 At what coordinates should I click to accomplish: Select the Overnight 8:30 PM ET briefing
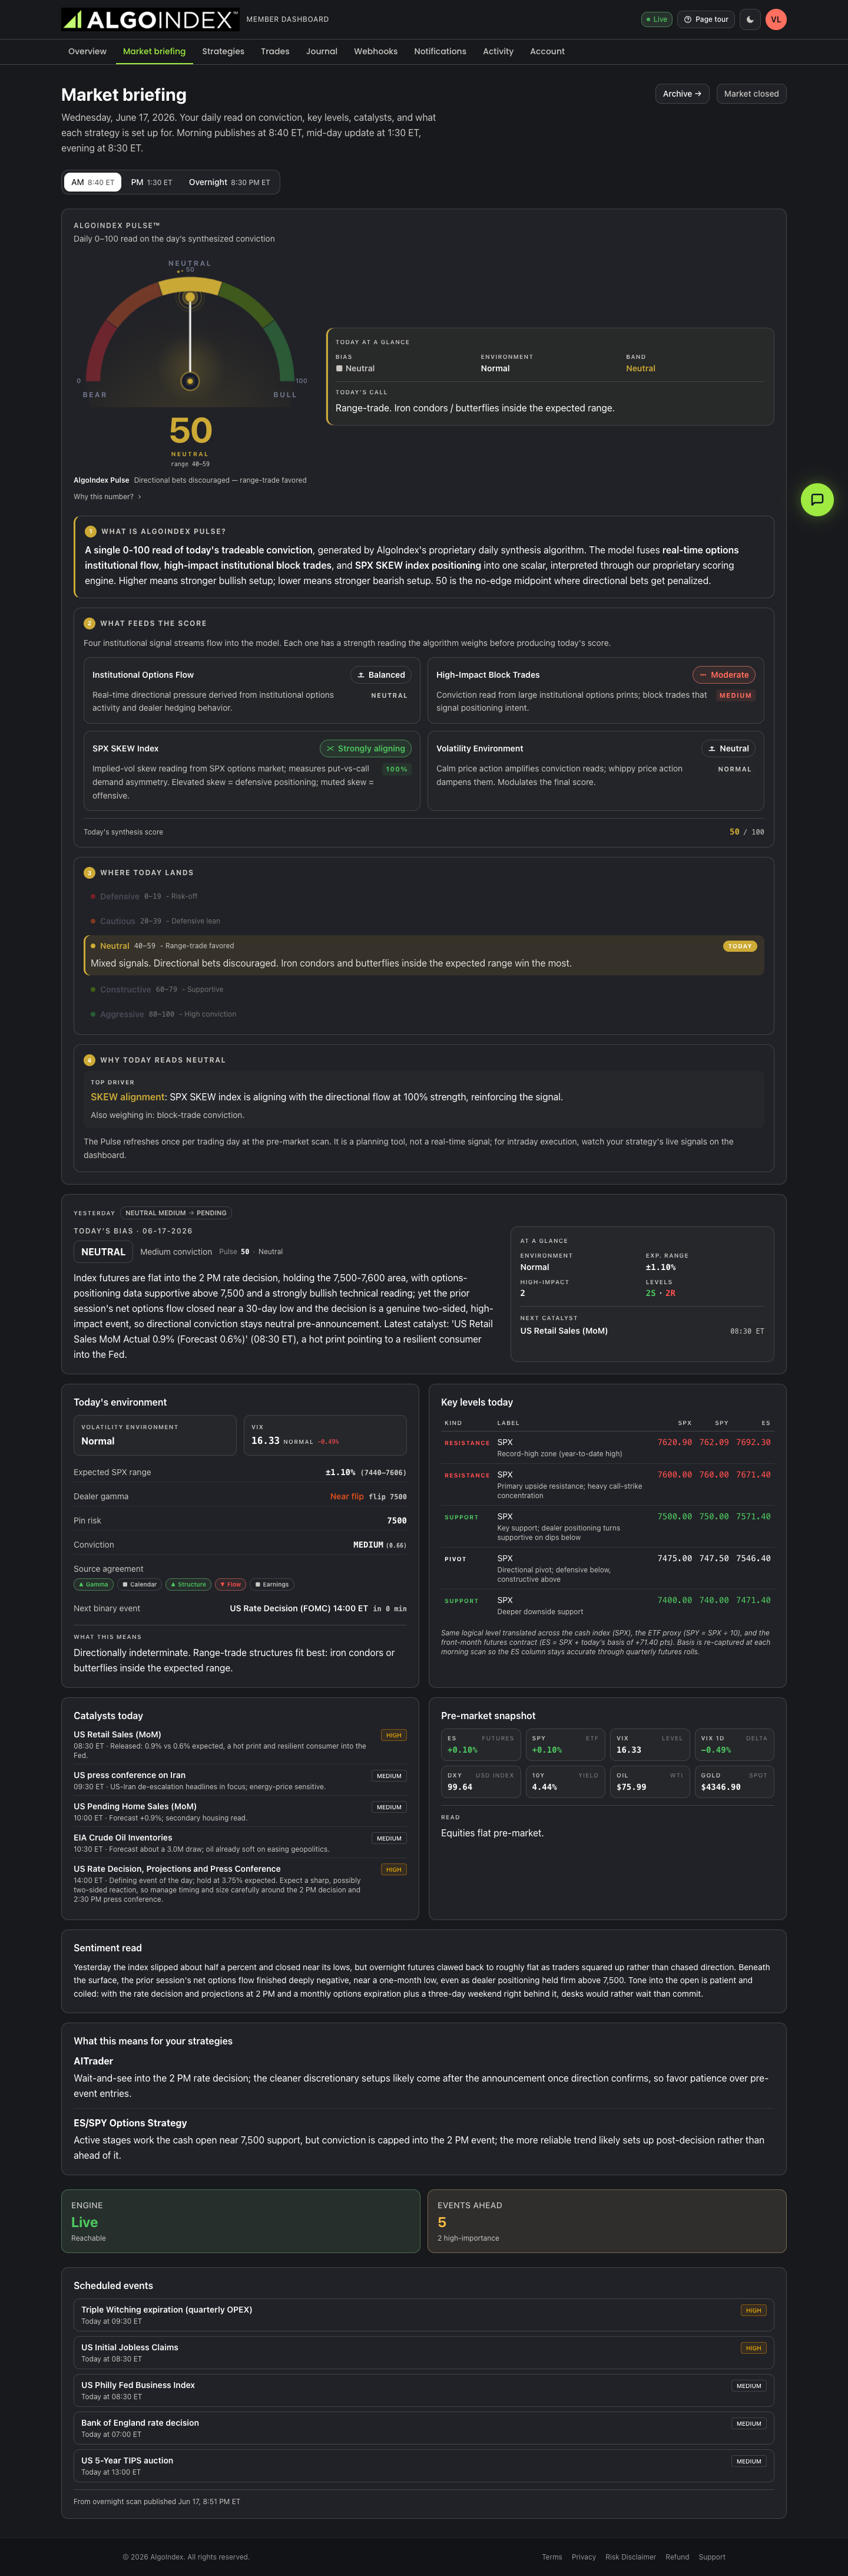pos(230,182)
